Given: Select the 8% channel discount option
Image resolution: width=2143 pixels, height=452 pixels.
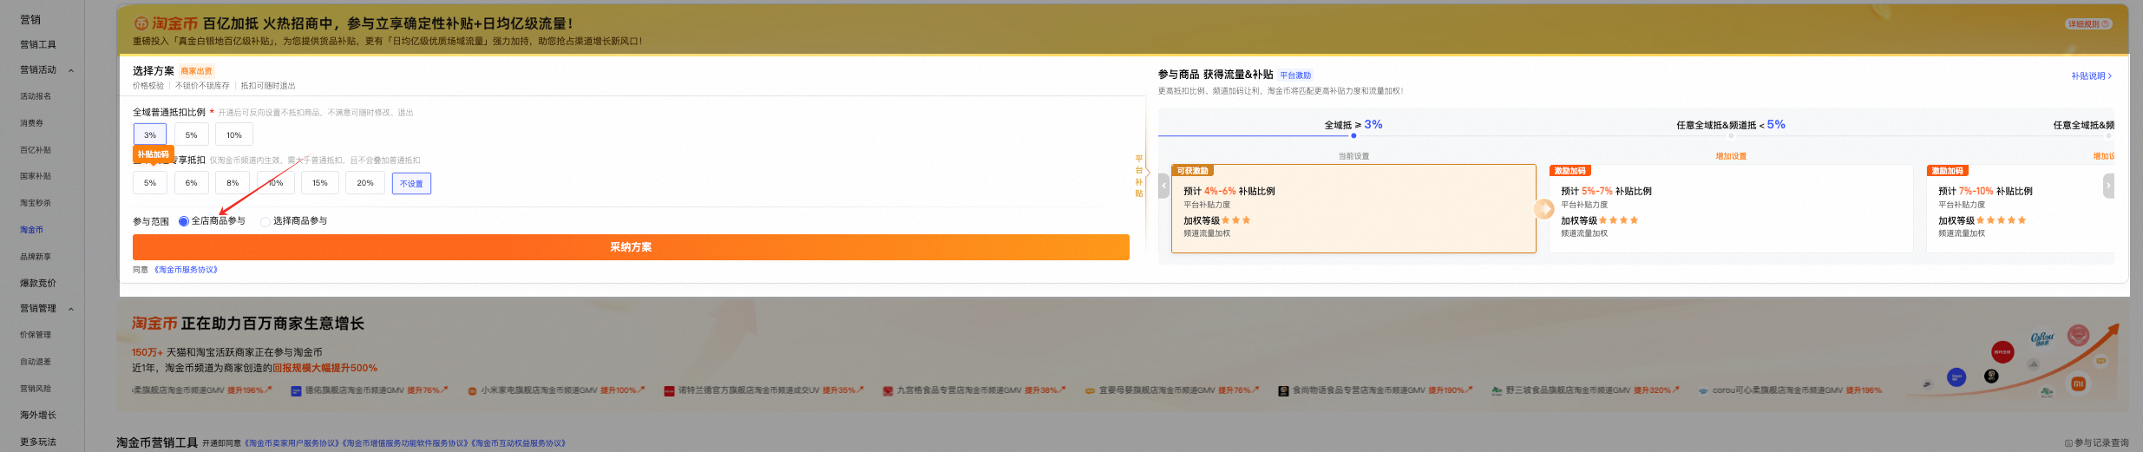Looking at the screenshot, I should pos(233,183).
